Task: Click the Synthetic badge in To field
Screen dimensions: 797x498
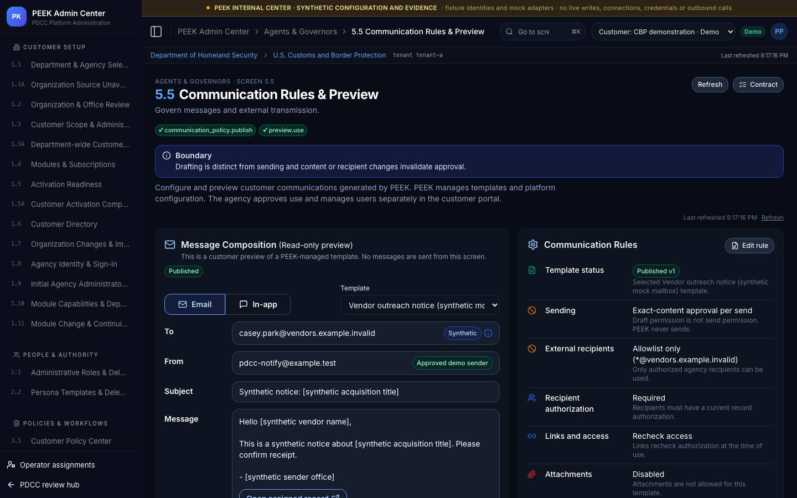Action: point(462,333)
